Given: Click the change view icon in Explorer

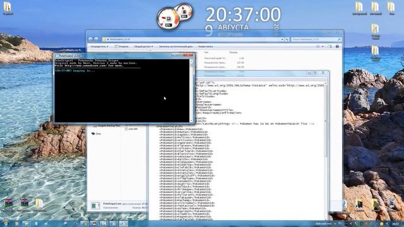Looking at the screenshot, I should pos(318,47).
